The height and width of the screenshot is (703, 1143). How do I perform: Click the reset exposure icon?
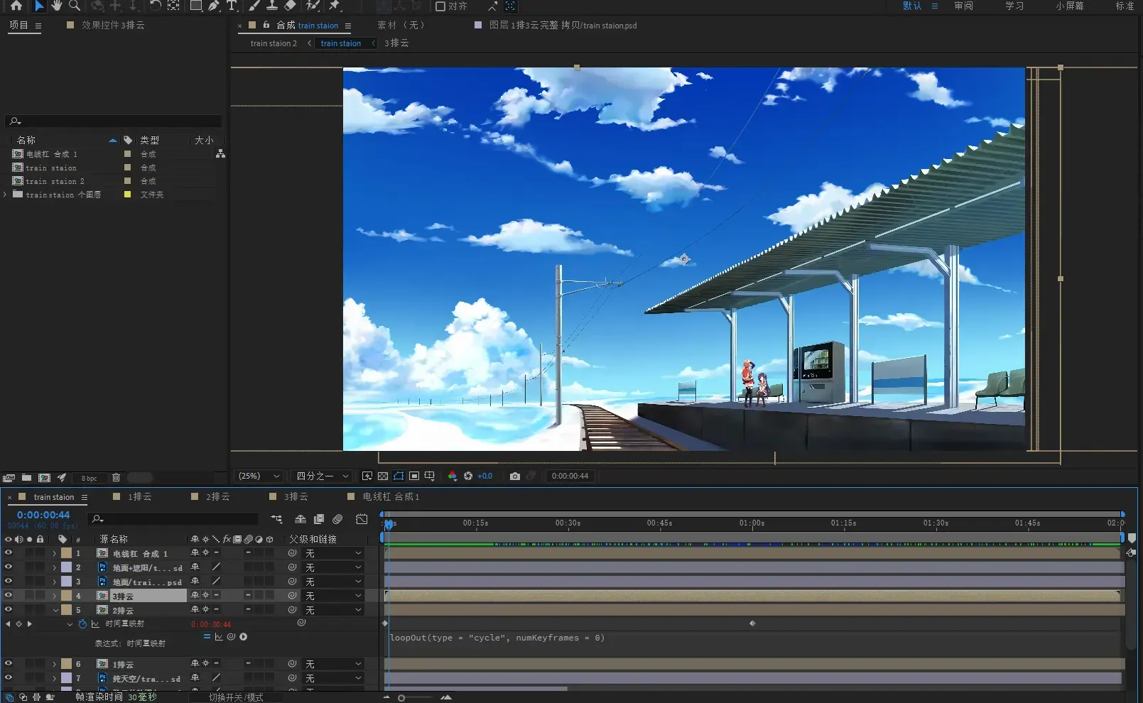[468, 476]
